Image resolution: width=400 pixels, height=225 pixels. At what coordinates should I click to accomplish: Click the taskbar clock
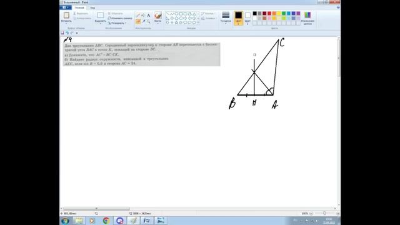tap(329, 221)
